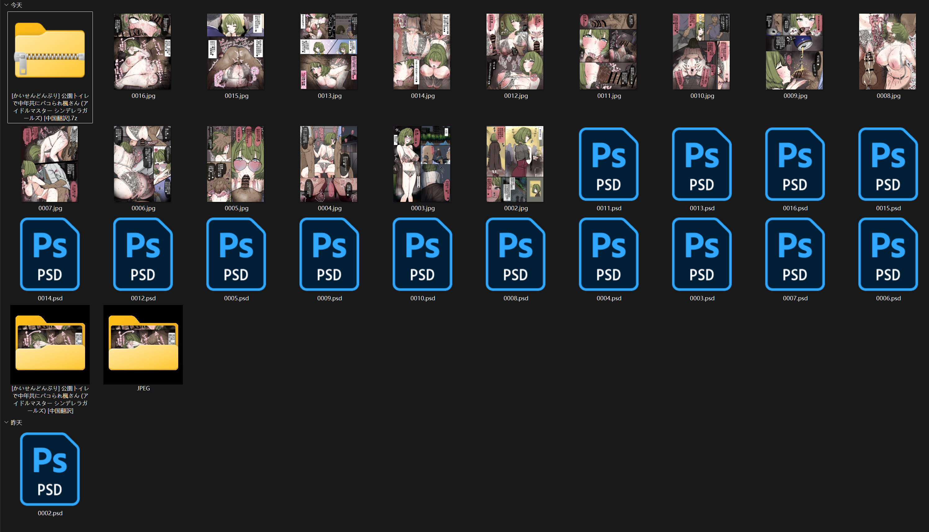
Task: Select the 0013.psd Photoshop file icon
Action: click(702, 164)
